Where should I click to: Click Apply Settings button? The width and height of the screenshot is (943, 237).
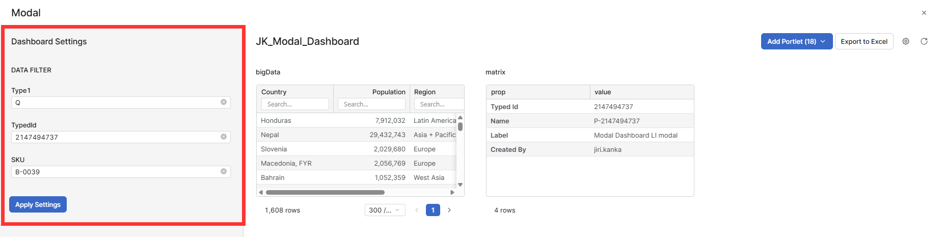38,204
